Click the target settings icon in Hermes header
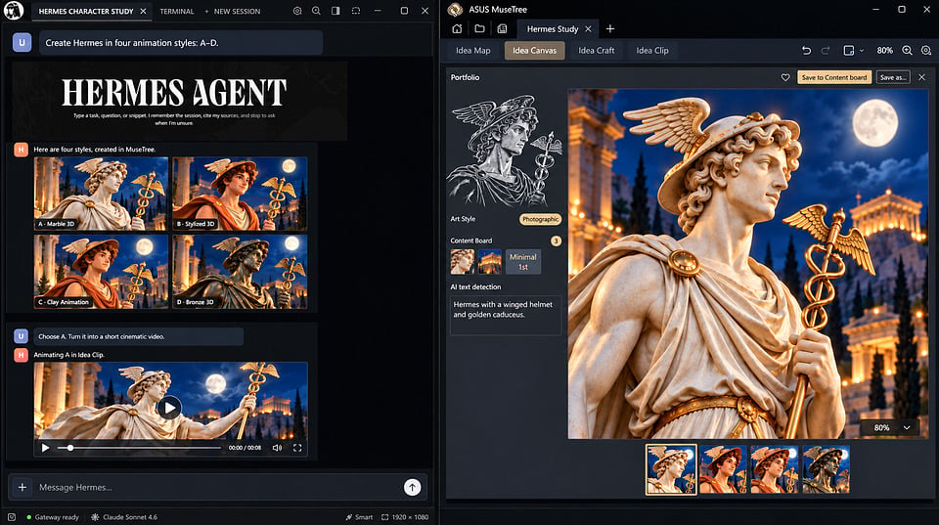The height and width of the screenshot is (525, 939). (x=297, y=11)
